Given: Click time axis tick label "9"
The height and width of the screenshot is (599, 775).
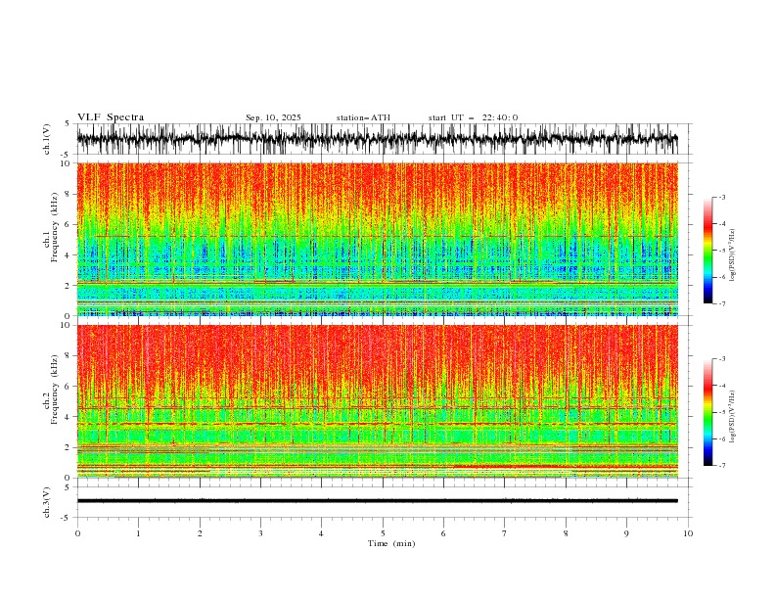Looking at the screenshot, I should click(x=626, y=533).
